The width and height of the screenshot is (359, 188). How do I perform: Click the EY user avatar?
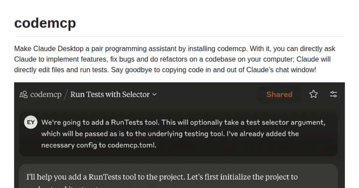(x=31, y=122)
